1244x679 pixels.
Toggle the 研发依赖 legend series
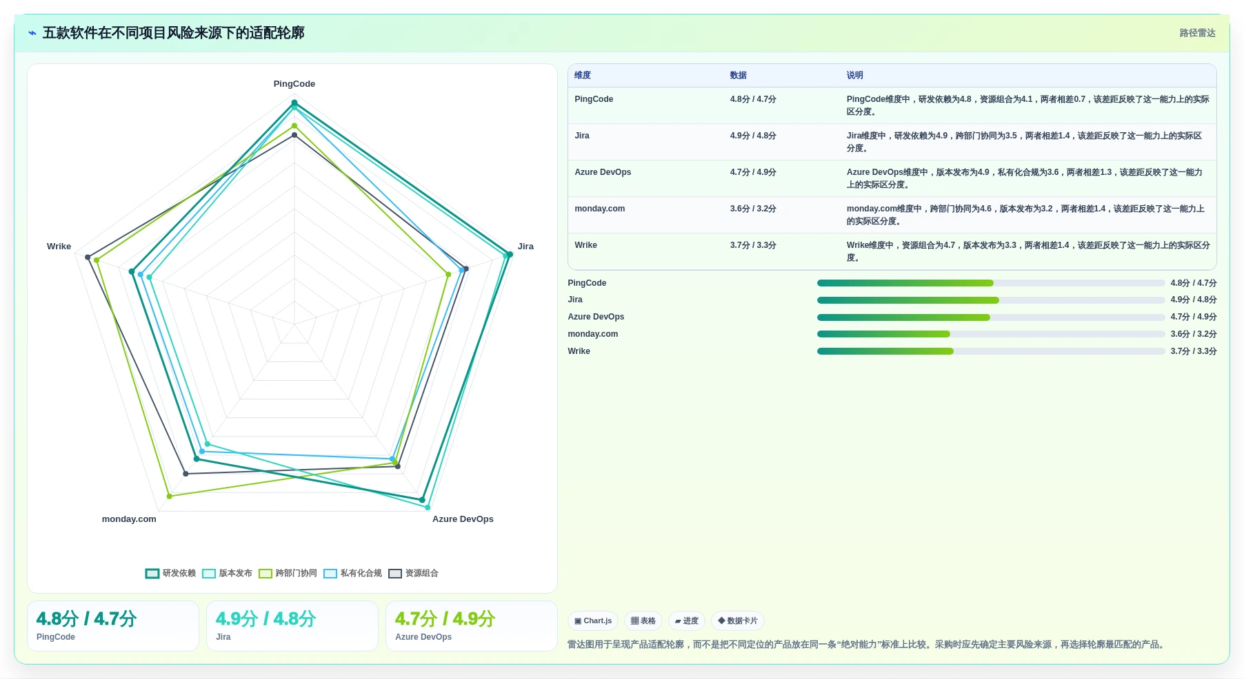click(170, 573)
